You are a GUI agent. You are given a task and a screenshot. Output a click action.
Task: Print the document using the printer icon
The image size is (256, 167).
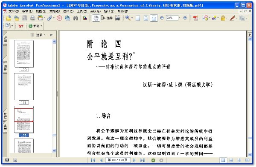[33, 18]
